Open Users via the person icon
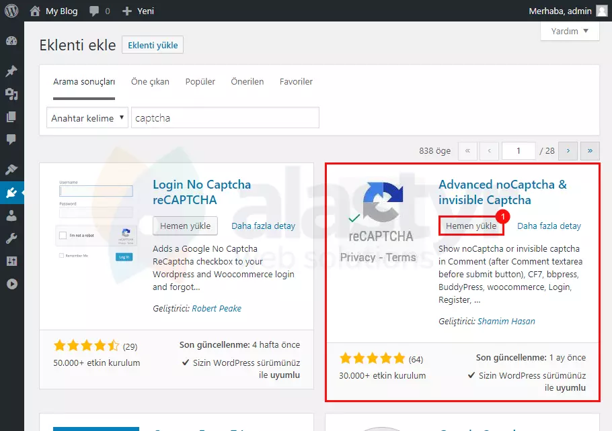This screenshot has width=612, height=431. click(12, 216)
